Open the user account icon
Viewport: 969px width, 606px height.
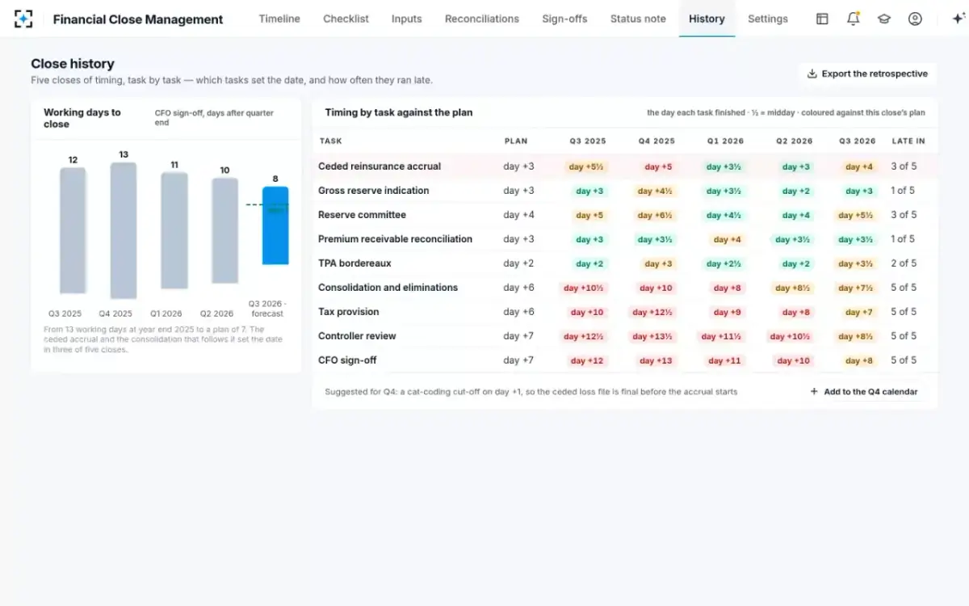coord(915,19)
